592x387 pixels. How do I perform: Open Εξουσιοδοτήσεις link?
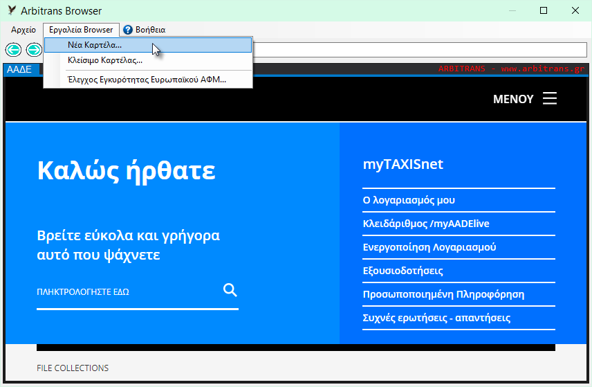point(403,271)
